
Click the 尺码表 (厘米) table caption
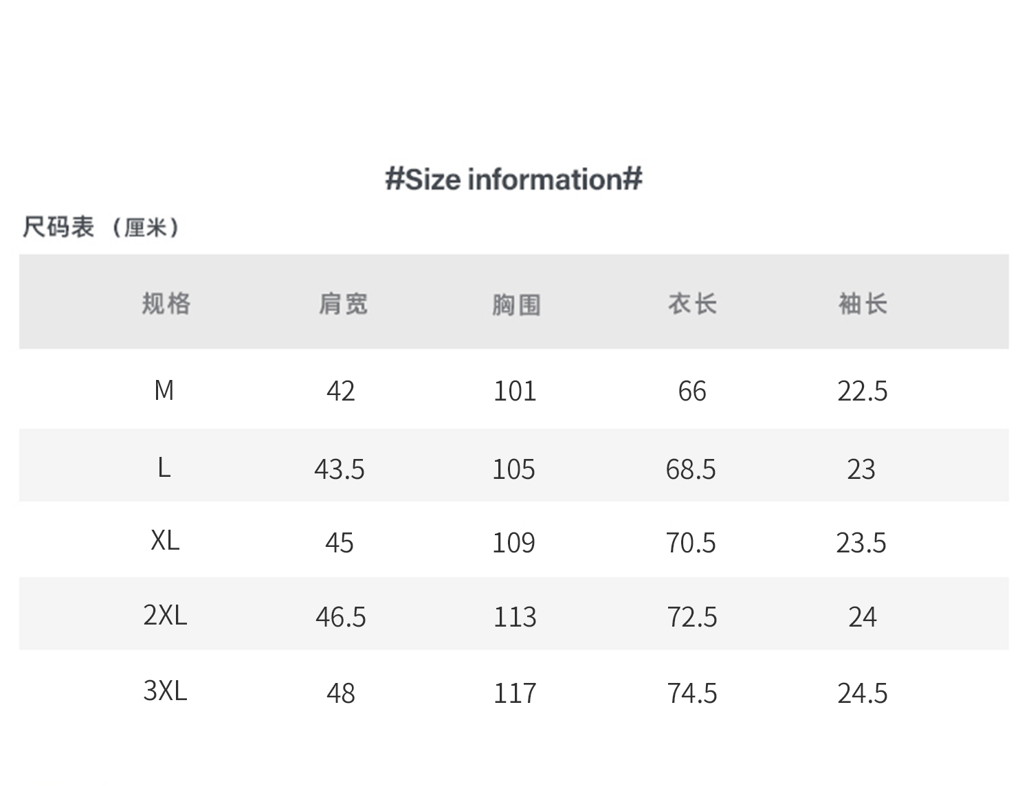click(101, 226)
